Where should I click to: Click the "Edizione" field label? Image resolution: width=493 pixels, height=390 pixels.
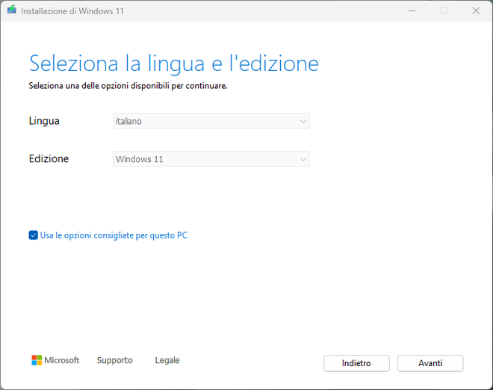pyautogui.click(x=49, y=158)
